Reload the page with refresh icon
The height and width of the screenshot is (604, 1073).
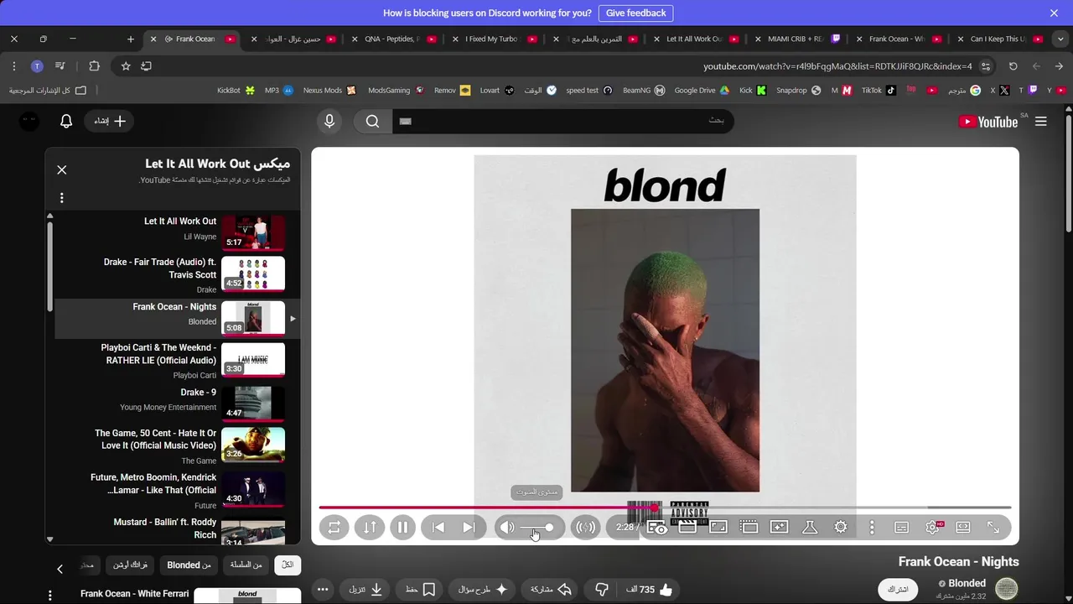(1013, 66)
